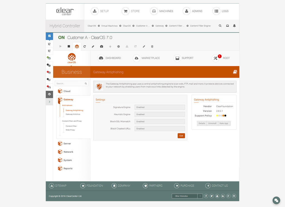285x207 pixels.
Task: Open the chat bubble widget
Action: [x=276, y=200]
